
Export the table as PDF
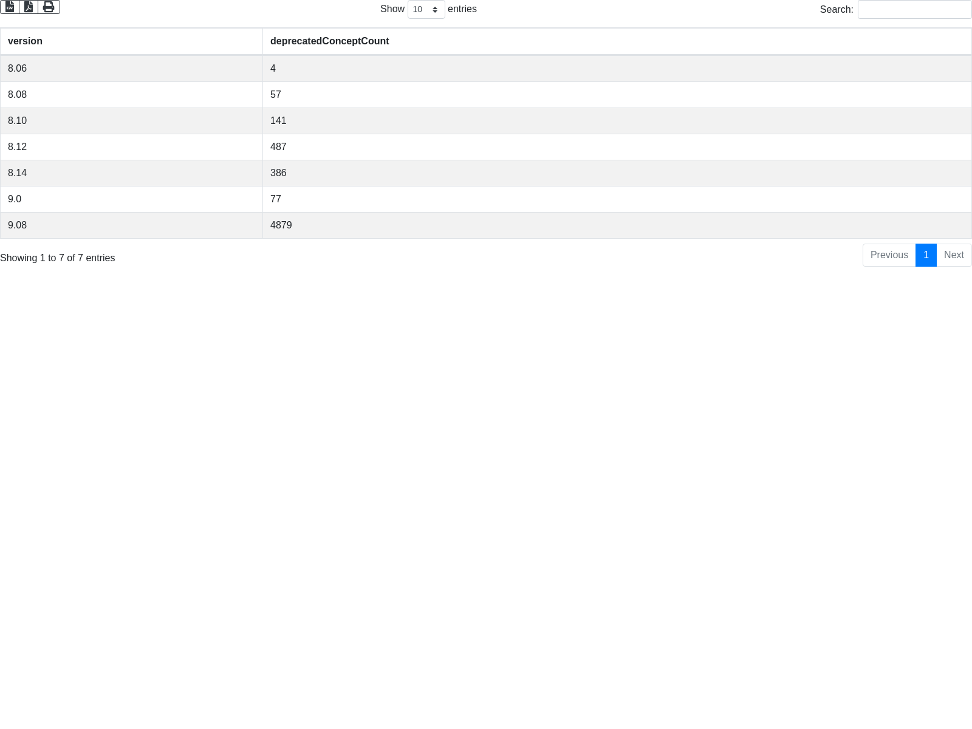point(29,7)
